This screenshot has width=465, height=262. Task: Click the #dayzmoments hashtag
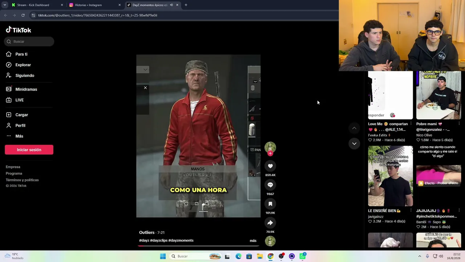click(x=181, y=241)
